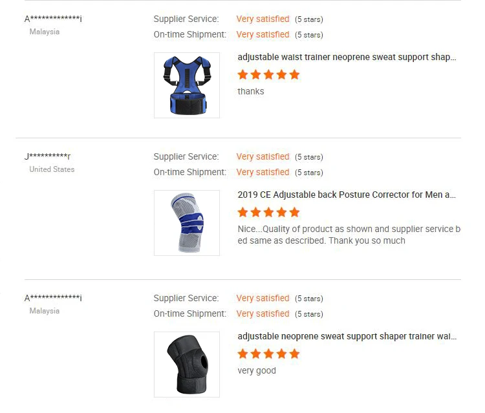Screen dimensions: 485x413
Task: Open the black knee brace thumbnail
Action: 187,365
